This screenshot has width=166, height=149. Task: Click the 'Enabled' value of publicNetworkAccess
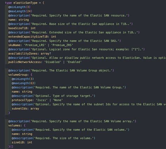(x=74, y=62)
